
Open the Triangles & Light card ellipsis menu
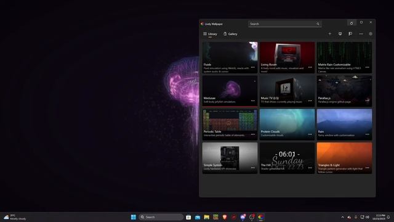tap(368, 168)
